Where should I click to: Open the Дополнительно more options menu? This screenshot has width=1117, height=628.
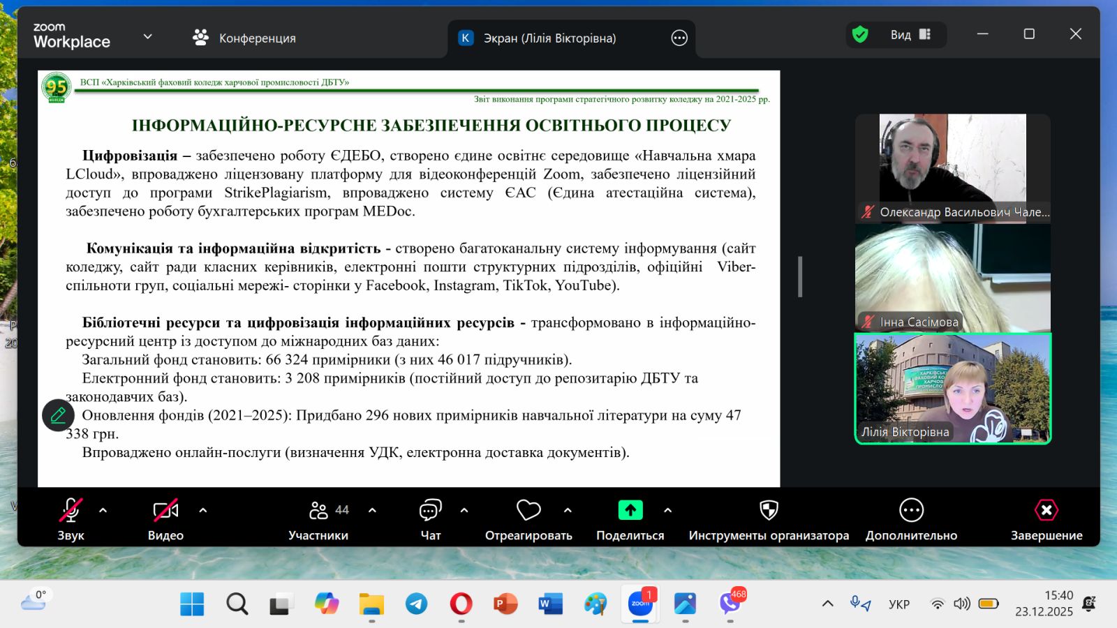point(911,511)
